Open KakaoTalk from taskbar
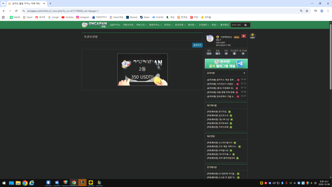 tap(91, 183)
